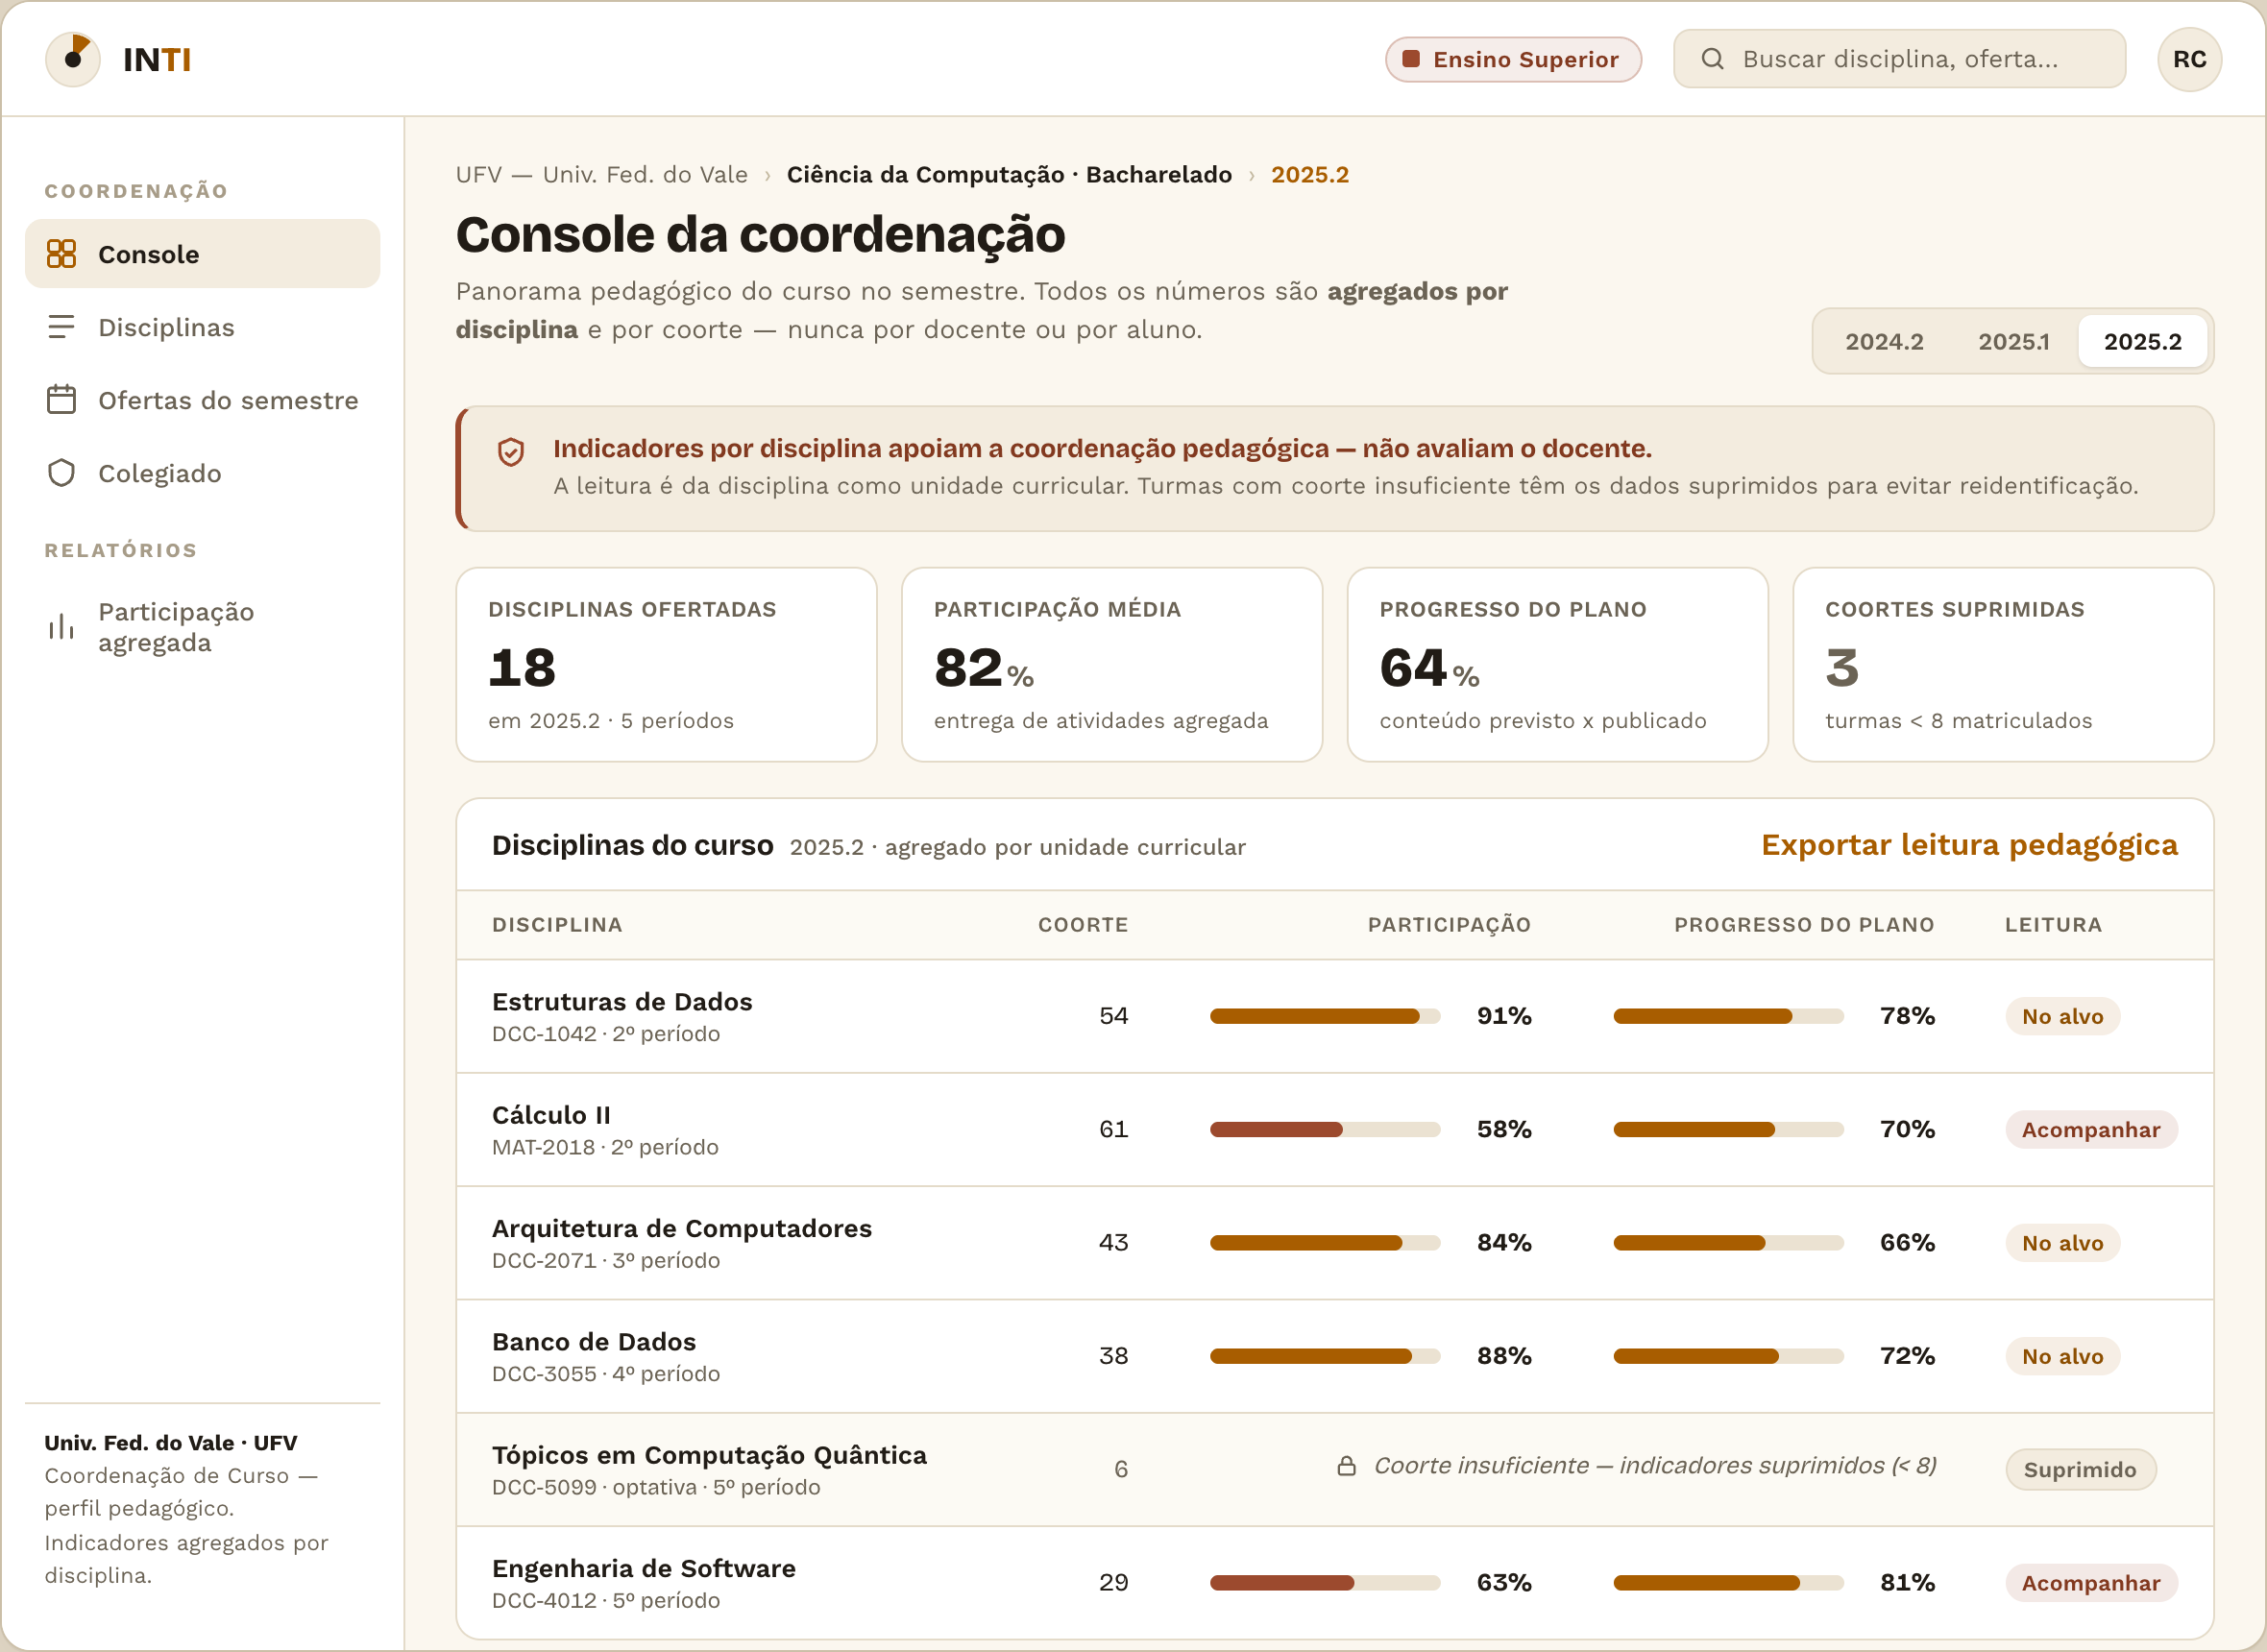Click the Console grid icon in sidebar

(61, 254)
